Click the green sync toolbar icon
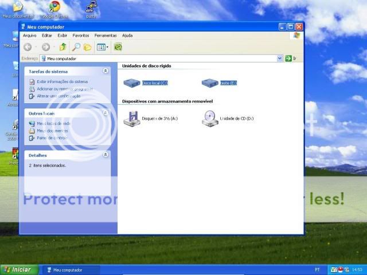Screen dimensions: 367x275 click(118, 47)
